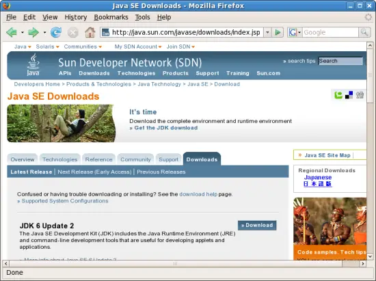The width and height of the screenshot is (376, 281).
Task: Switch to the Reference tab
Action: coord(98,159)
